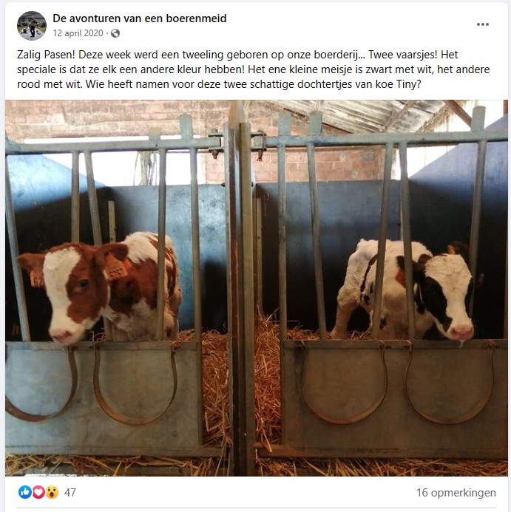Viewport: 511px width, 512px height.
Task: Click the blue thumbs-up Like reaction icon
Action: pos(25,492)
